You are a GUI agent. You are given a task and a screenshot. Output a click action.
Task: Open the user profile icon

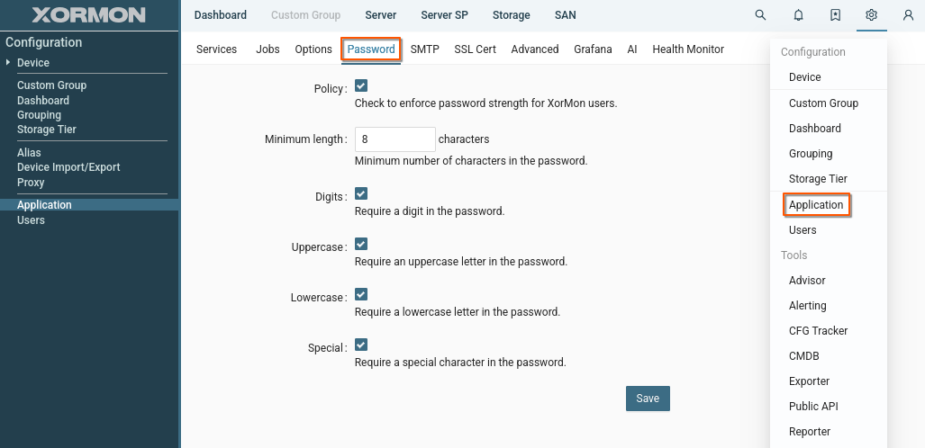click(908, 15)
